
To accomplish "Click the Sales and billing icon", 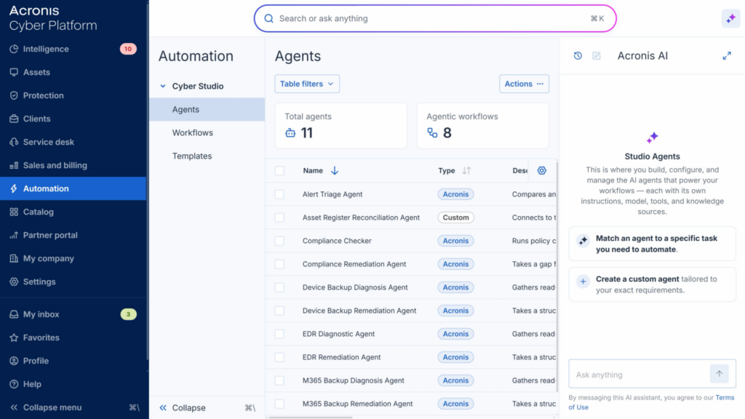I will pos(14,165).
